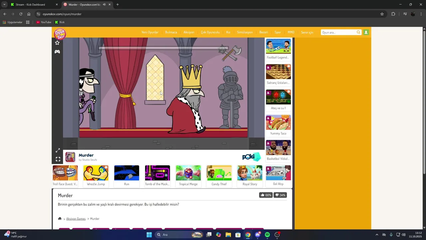Open the Senin için menu item
Viewport: 426px width, 240px height.
[x=307, y=32]
